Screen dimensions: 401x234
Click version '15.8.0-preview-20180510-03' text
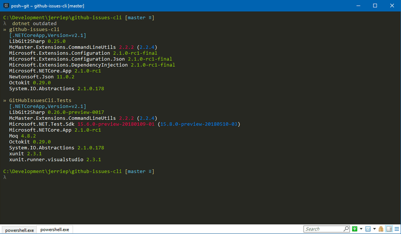click(x=199, y=124)
